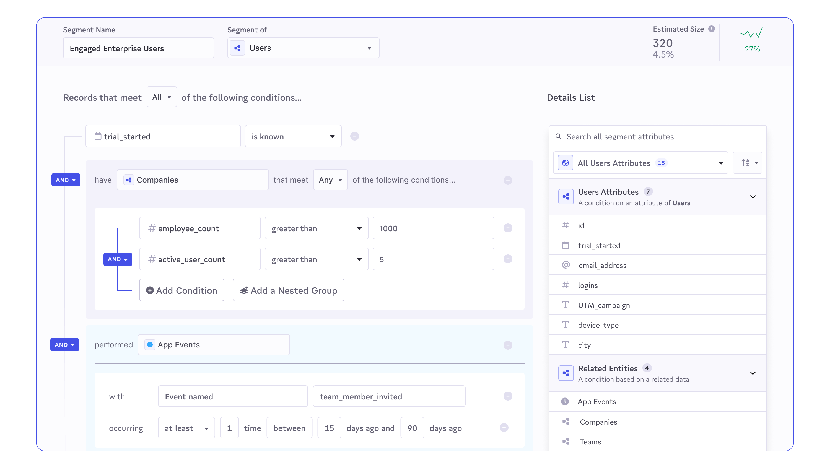Image resolution: width=830 pixels, height=468 pixels.
Task: Toggle the AND operator before App Events
Action: point(64,345)
